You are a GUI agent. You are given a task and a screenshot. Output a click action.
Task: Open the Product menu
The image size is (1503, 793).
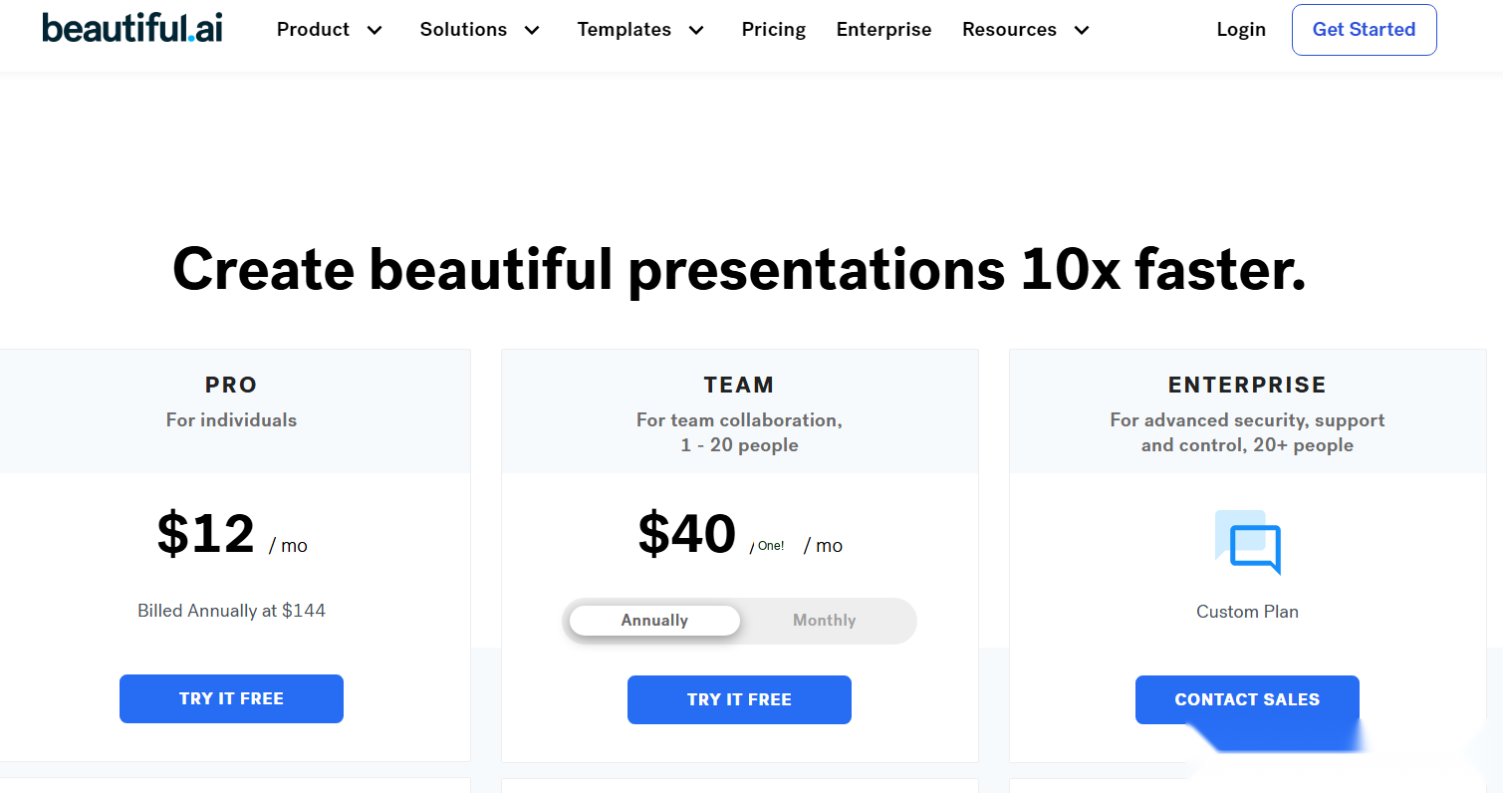(x=313, y=30)
